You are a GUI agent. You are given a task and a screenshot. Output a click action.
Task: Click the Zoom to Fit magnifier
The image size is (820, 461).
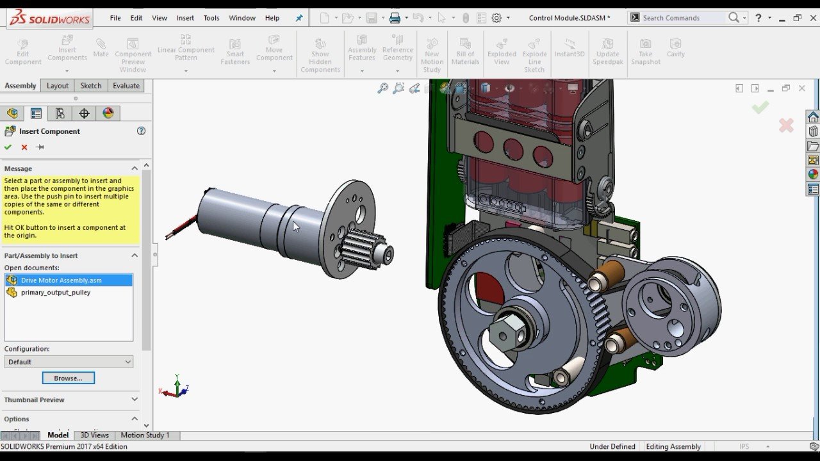(383, 88)
